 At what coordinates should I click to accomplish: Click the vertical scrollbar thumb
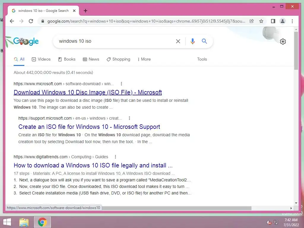(296, 51)
